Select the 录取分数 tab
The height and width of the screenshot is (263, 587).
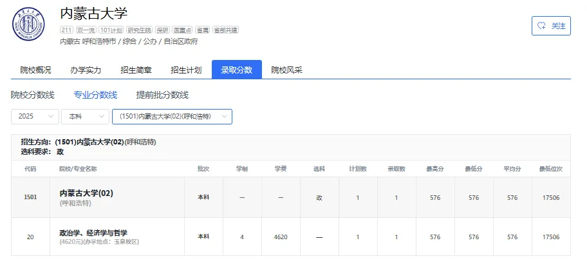tap(237, 70)
